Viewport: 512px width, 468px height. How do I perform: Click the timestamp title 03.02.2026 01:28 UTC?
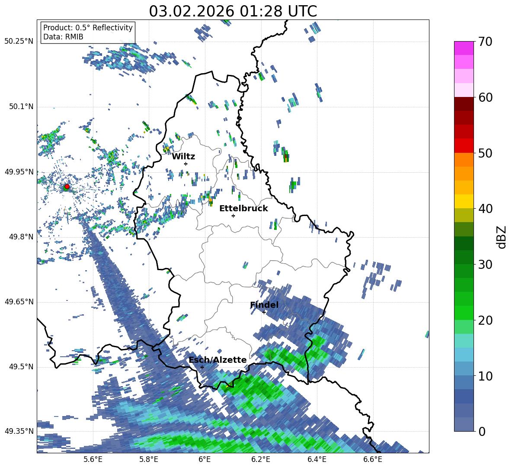233,11
